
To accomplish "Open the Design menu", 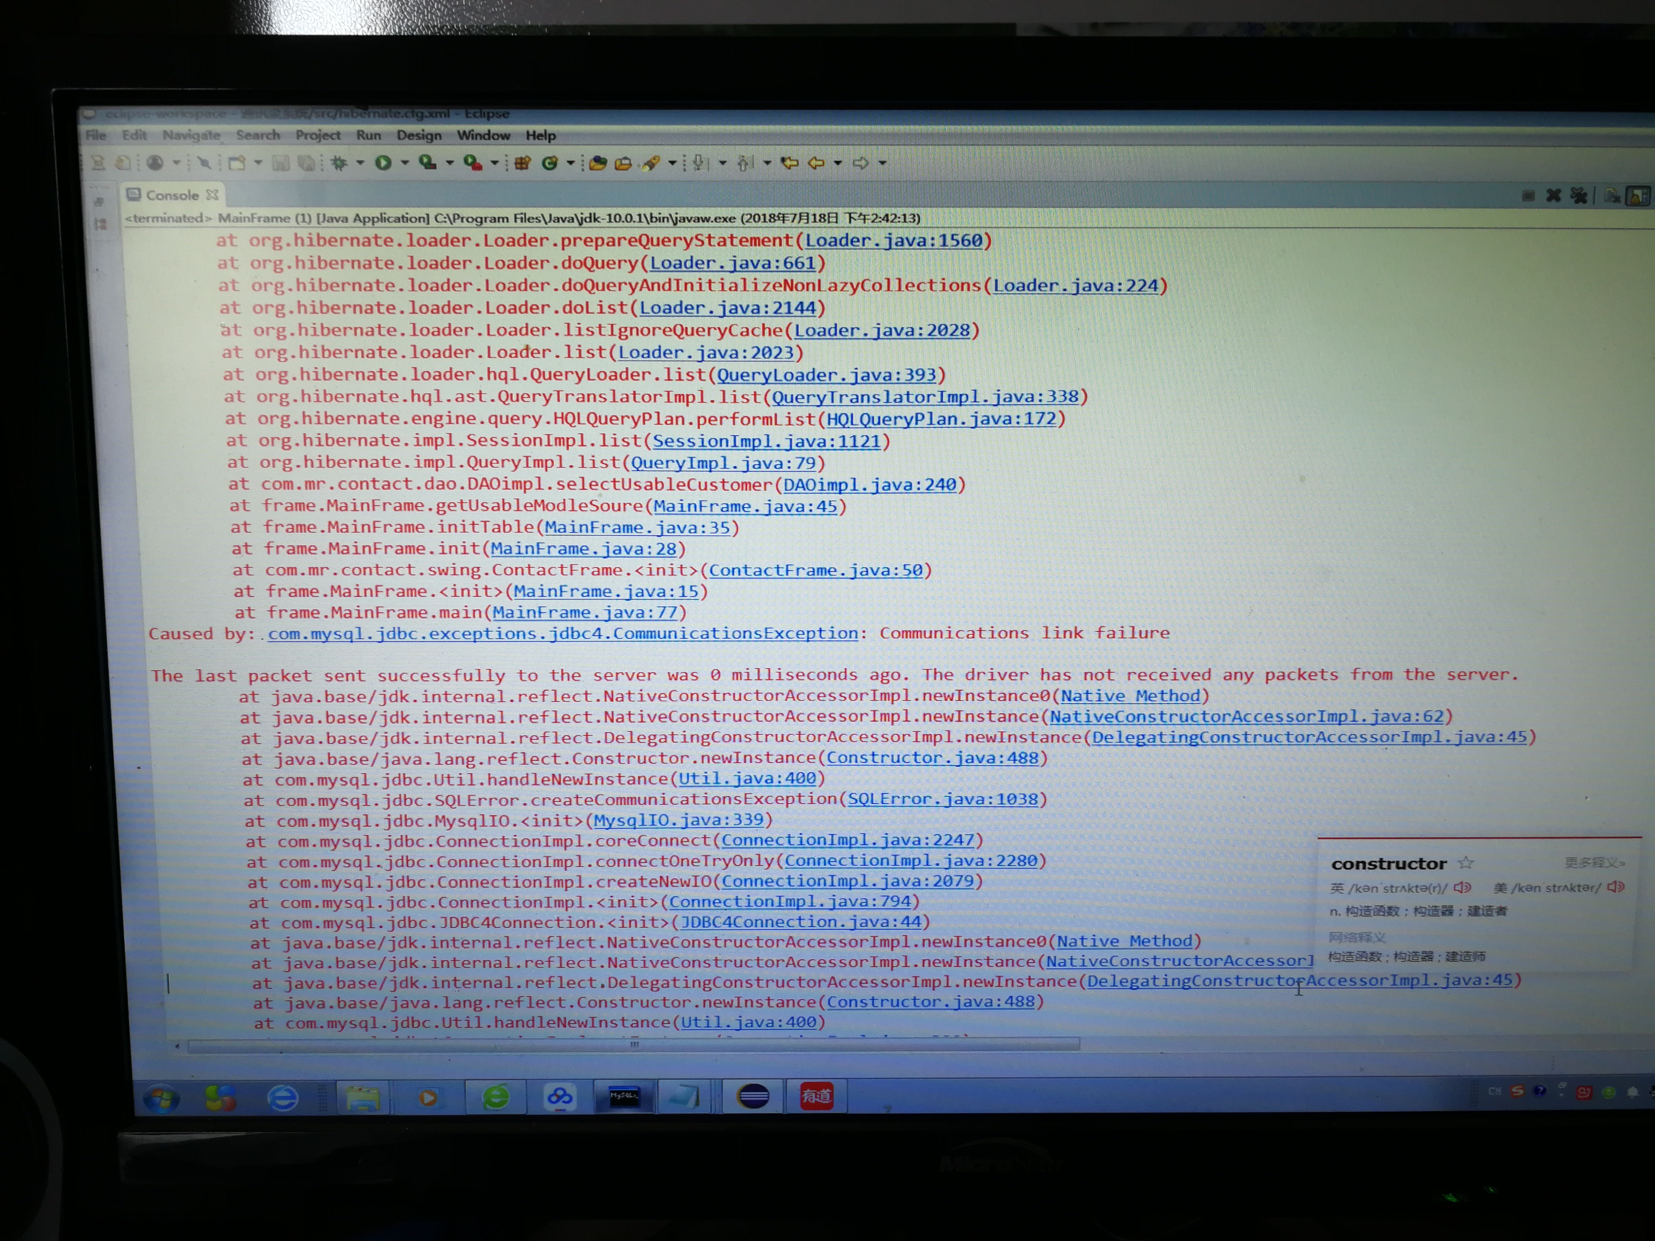I will 419,136.
